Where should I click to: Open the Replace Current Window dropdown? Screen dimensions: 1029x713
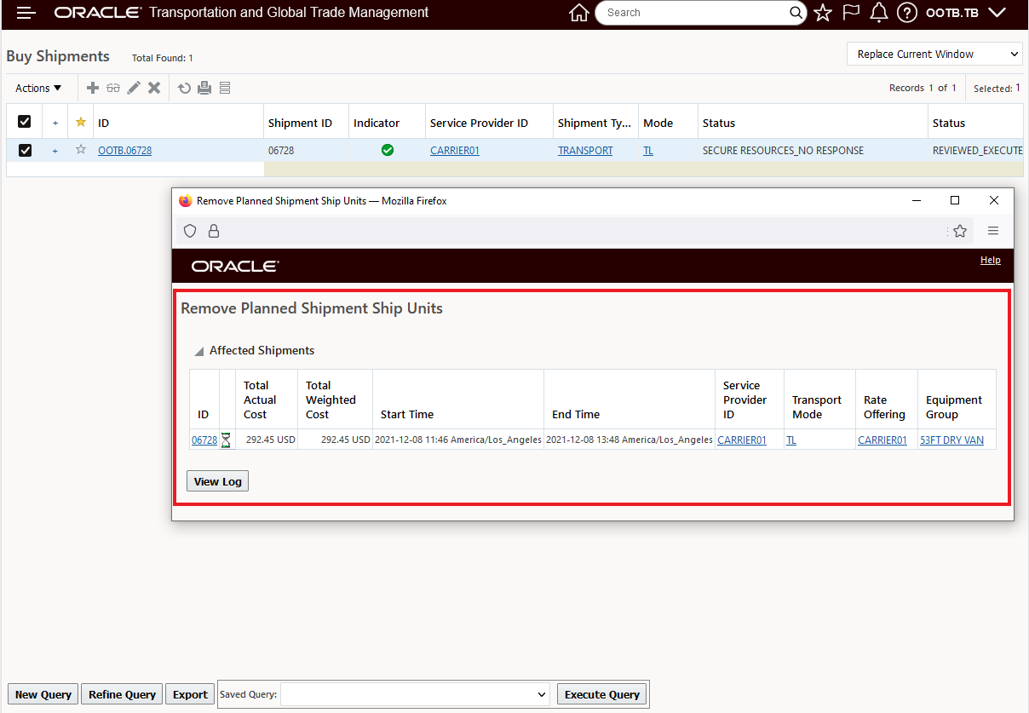pyautogui.click(x=934, y=54)
